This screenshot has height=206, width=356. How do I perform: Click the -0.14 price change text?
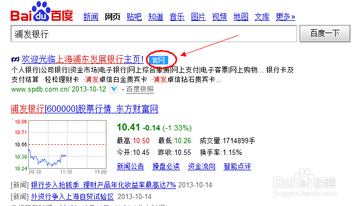point(152,128)
